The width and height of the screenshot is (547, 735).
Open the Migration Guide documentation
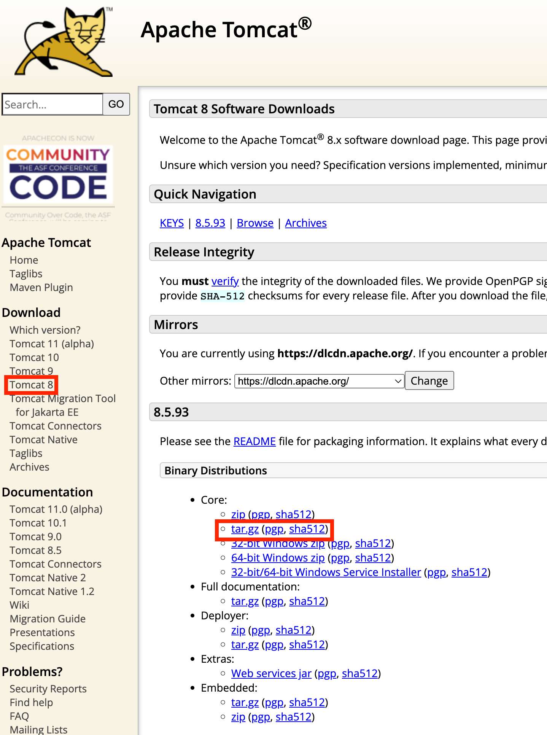pos(48,619)
